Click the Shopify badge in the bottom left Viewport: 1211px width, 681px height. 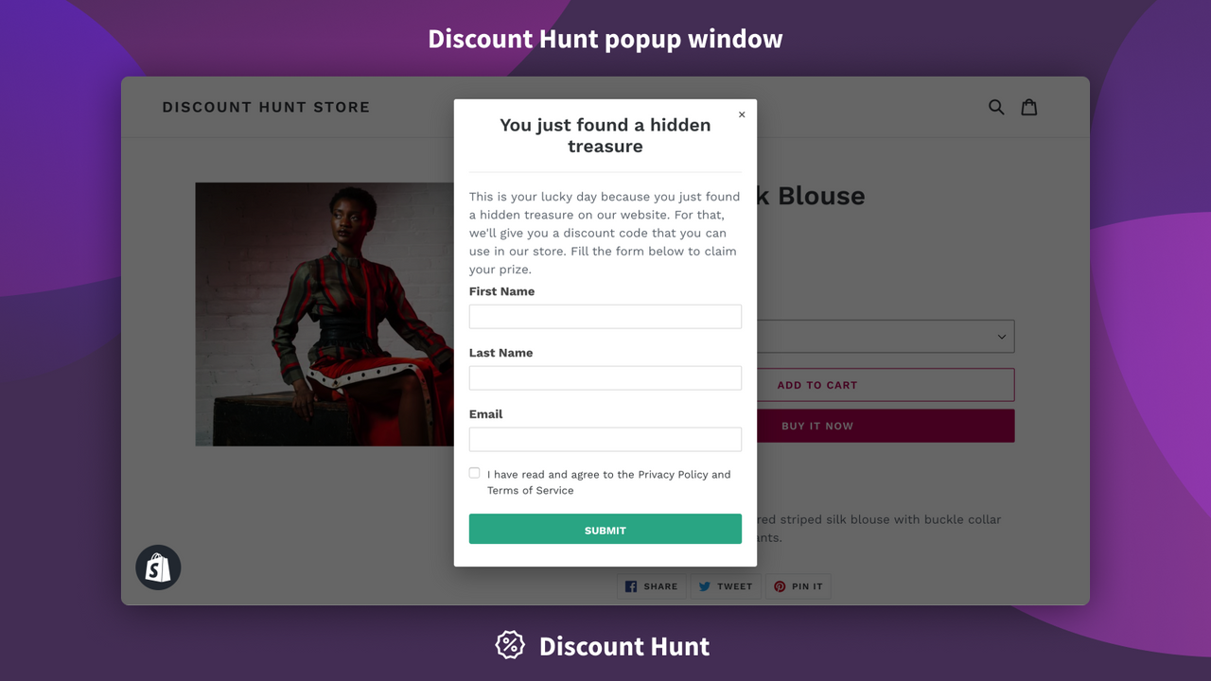click(158, 567)
